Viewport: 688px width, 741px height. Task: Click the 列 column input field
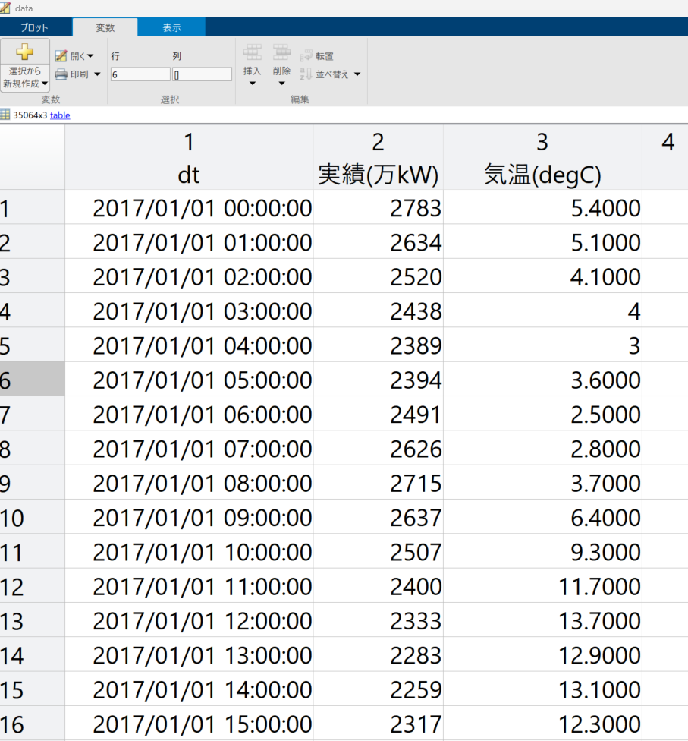point(202,74)
